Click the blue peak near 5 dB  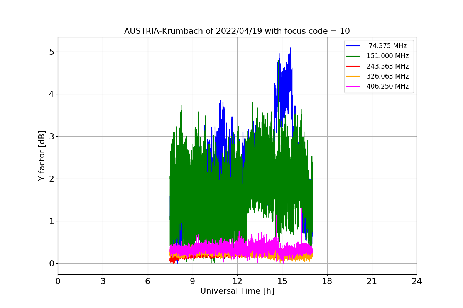(291, 49)
